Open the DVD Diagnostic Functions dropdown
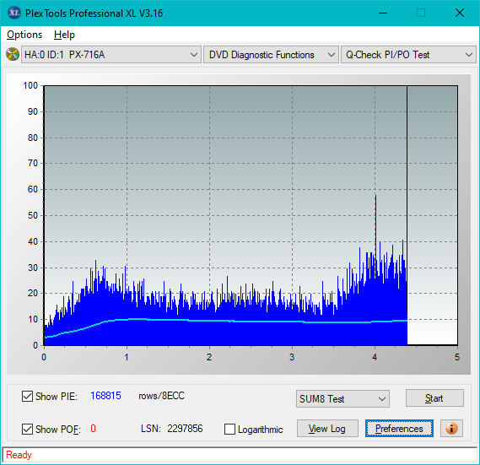Image resolution: width=480 pixels, height=465 pixels. 271,55
